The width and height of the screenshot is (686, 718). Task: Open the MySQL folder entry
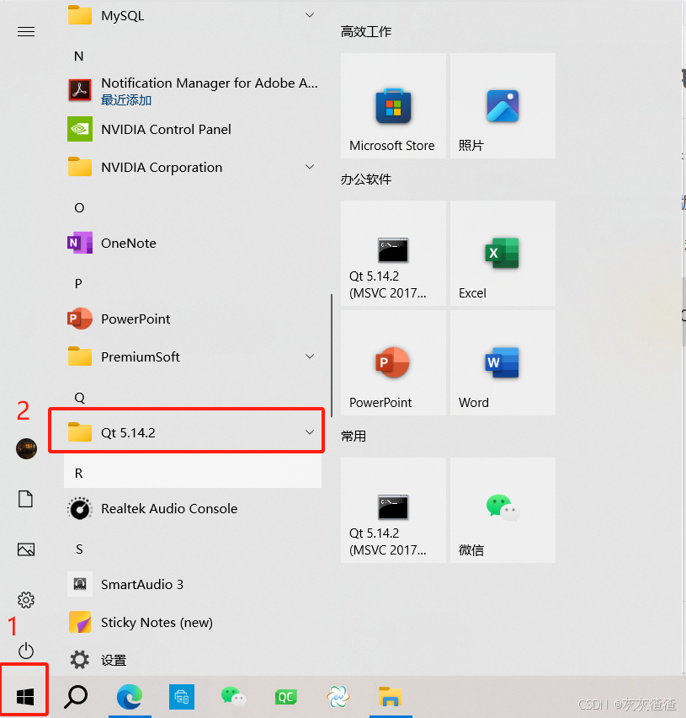click(193, 15)
